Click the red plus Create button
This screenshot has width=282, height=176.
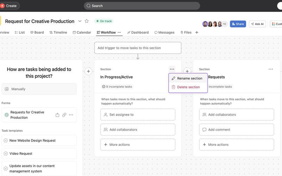coord(10,6)
